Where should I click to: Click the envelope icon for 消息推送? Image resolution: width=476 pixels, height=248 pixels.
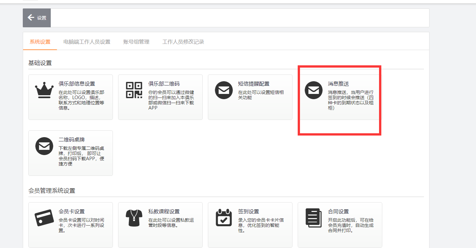coord(314,90)
